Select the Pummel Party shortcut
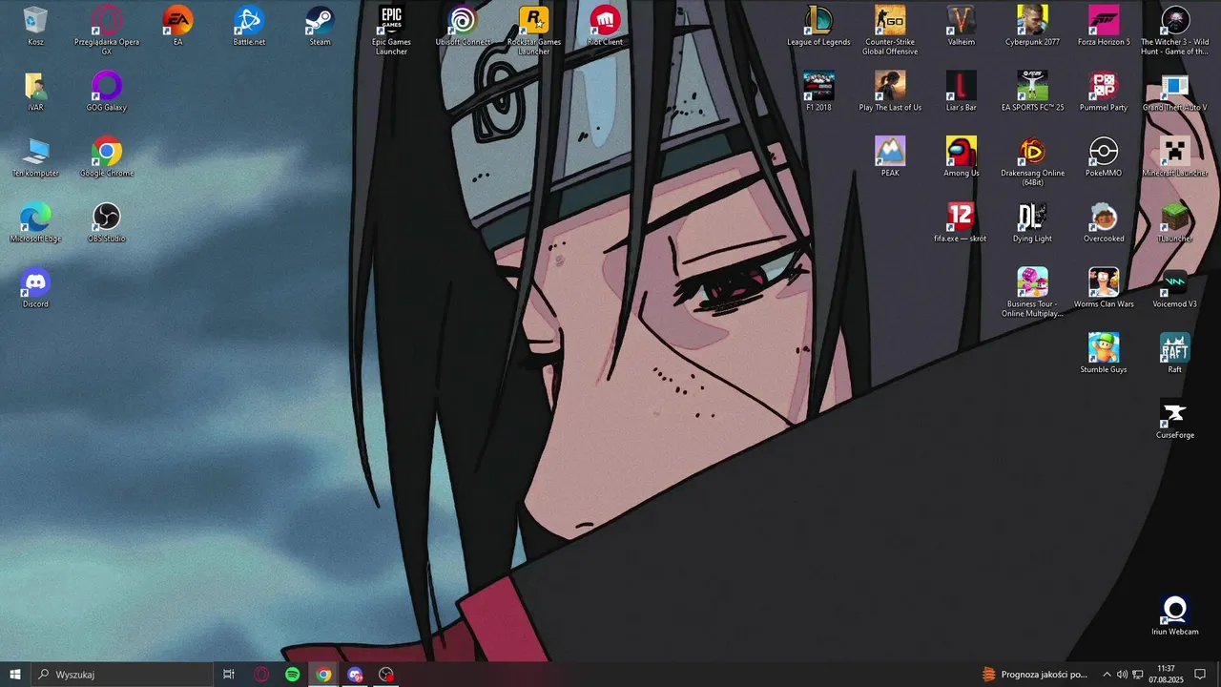1221x687 pixels. coord(1104,92)
